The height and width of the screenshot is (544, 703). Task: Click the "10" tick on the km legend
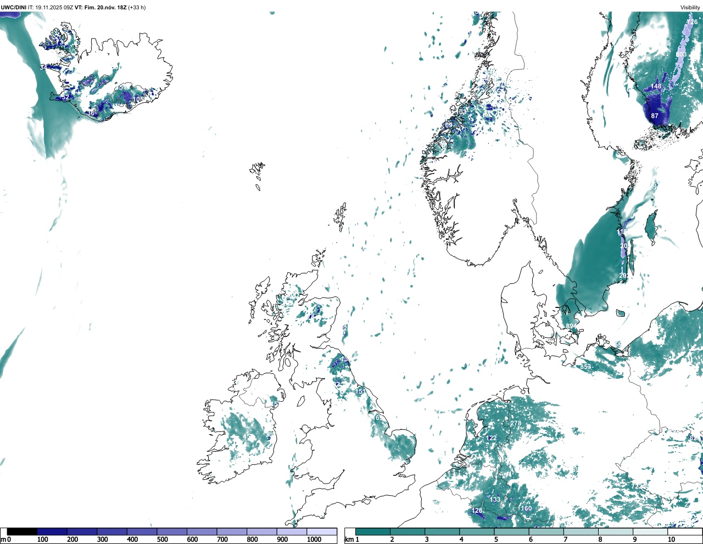(671, 540)
